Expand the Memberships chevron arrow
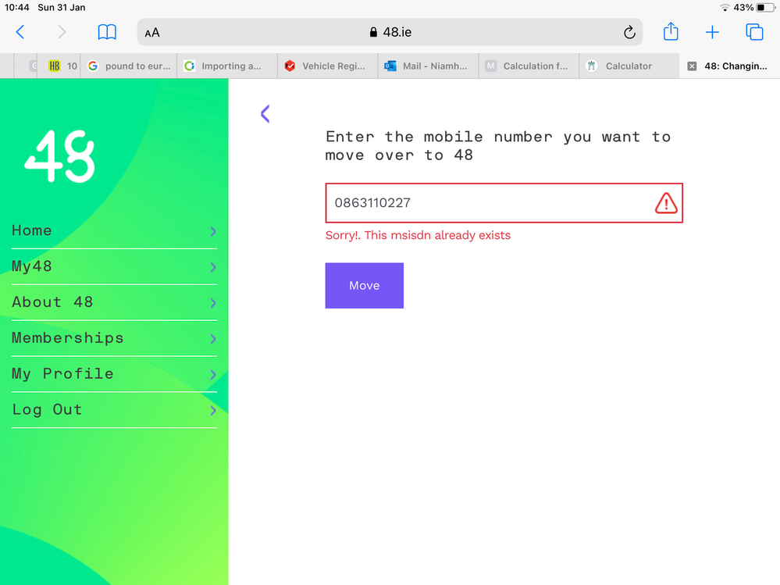The width and height of the screenshot is (780, 585). click(212, 339)
